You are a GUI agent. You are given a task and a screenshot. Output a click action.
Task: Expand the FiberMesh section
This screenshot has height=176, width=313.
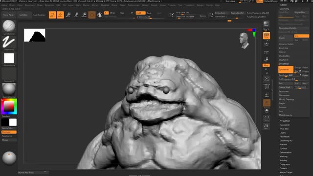pos(285,137)
